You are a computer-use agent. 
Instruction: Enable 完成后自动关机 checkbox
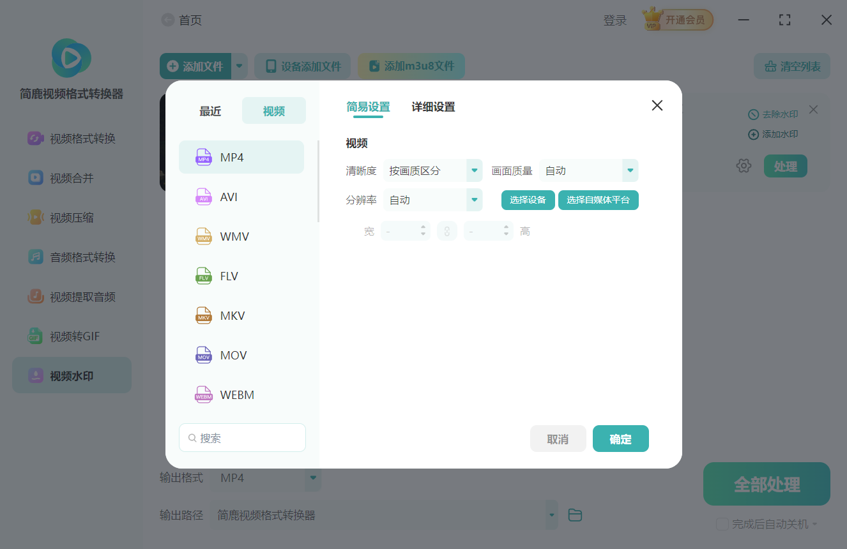click(x=722, y=524)
